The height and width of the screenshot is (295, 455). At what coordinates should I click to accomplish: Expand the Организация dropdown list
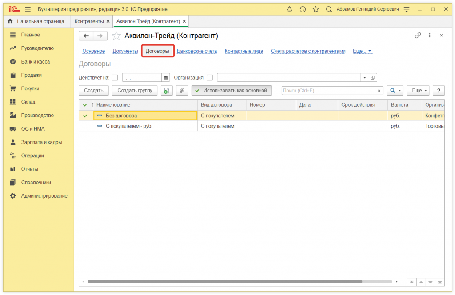pyautogui.click(x=365, y=78)
